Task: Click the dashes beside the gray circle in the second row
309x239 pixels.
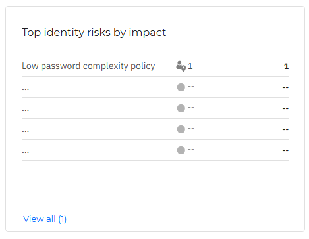Action: pyautogui.click(x=191, y=87)
